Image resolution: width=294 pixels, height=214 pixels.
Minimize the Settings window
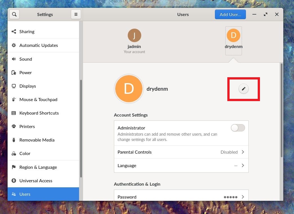[x=254, y=14]
